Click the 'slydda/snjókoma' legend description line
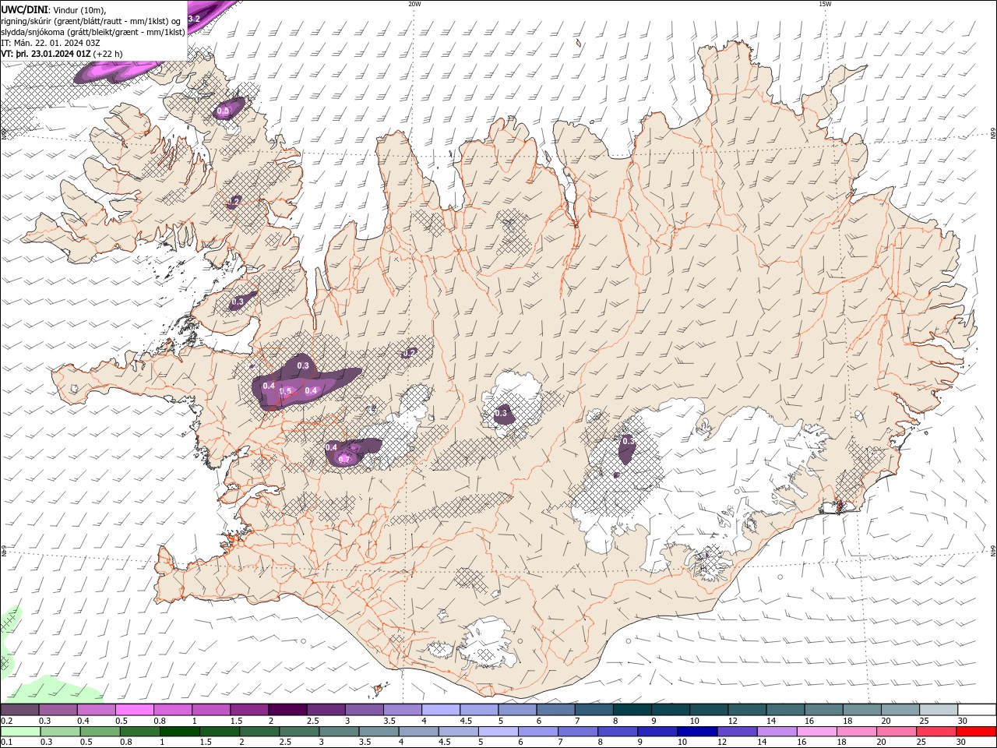This screenshot has width=997, height=748. pos(93,31)
